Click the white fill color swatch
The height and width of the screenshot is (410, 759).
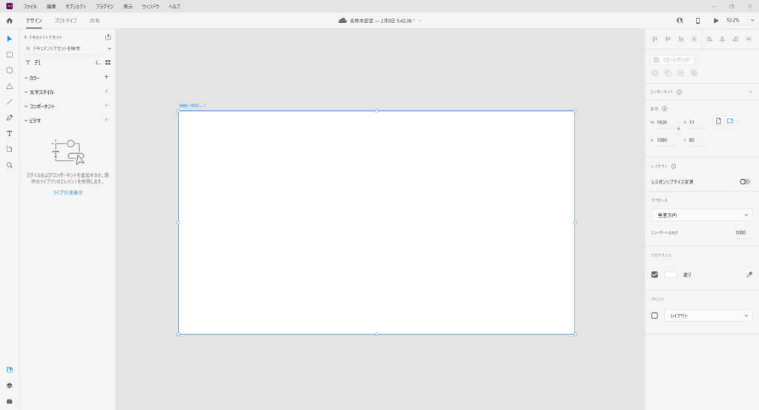[670, 275]
